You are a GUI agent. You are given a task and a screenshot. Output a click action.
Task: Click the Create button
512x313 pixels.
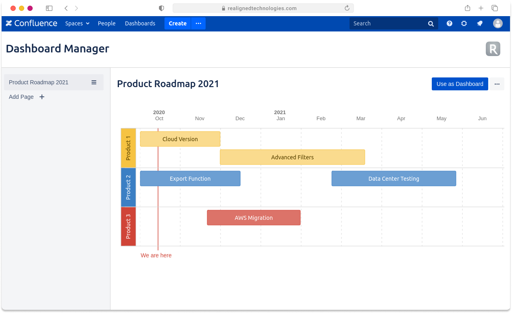click(177, 23)
